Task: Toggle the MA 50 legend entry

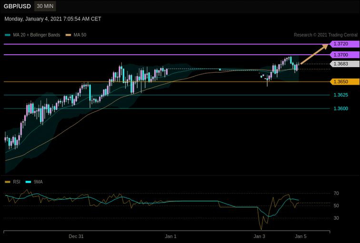Action: point(76,35)
